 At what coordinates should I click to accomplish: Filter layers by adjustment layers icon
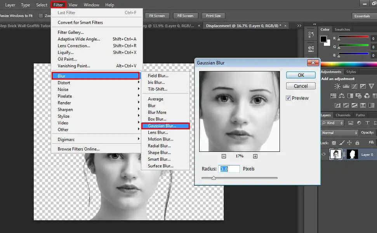pyautogui.click(x=359, y=123)
